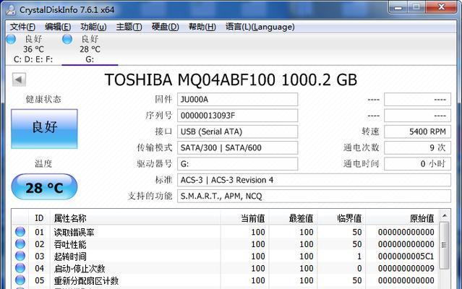This screenshot has width=462, height=289.
Task: Open the 主题(T) menu
Action: [x=129, y=27]
